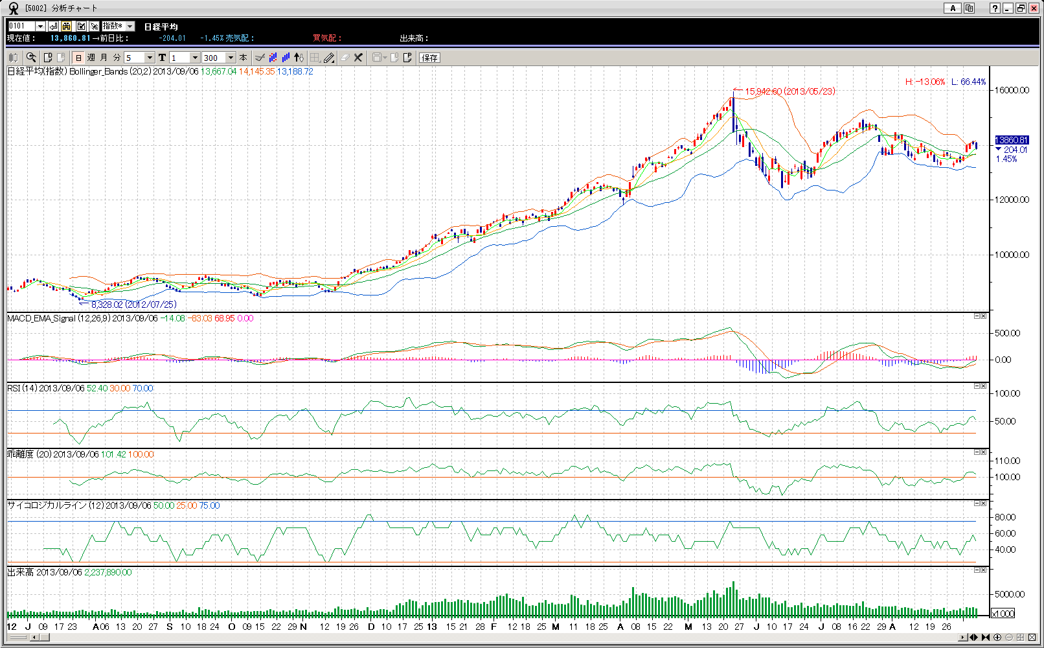Viewport: 1044px width, 648px height.
Task: Click the A button in title bar
Action: point(952,8)
